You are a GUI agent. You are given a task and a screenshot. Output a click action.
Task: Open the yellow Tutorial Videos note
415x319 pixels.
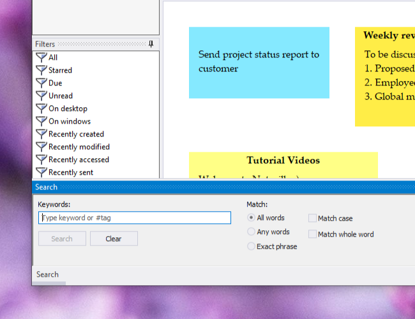[283, 165]
